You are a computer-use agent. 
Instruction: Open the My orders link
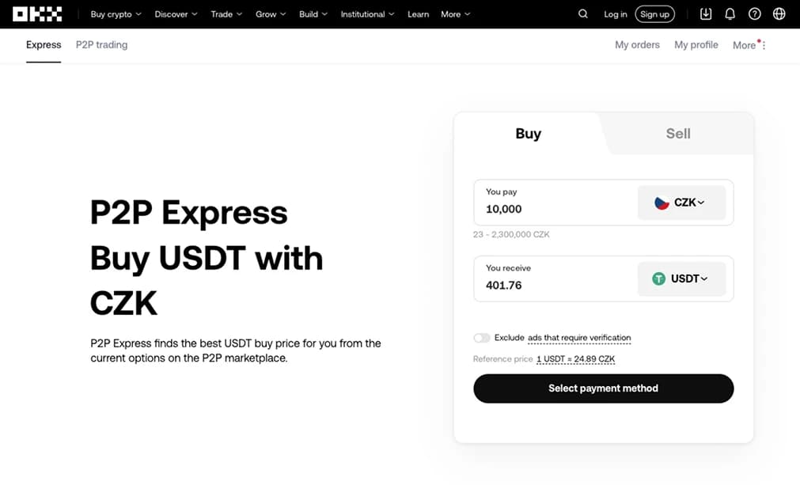click(x=637, y=45)
